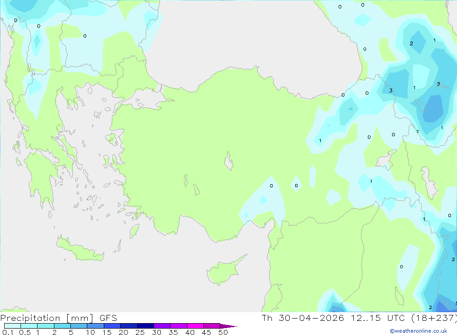This screenshot has width=457, height=335.
Task: Select the 0.5–1 mm legend swatch
Action: click(x=29, y=326)
